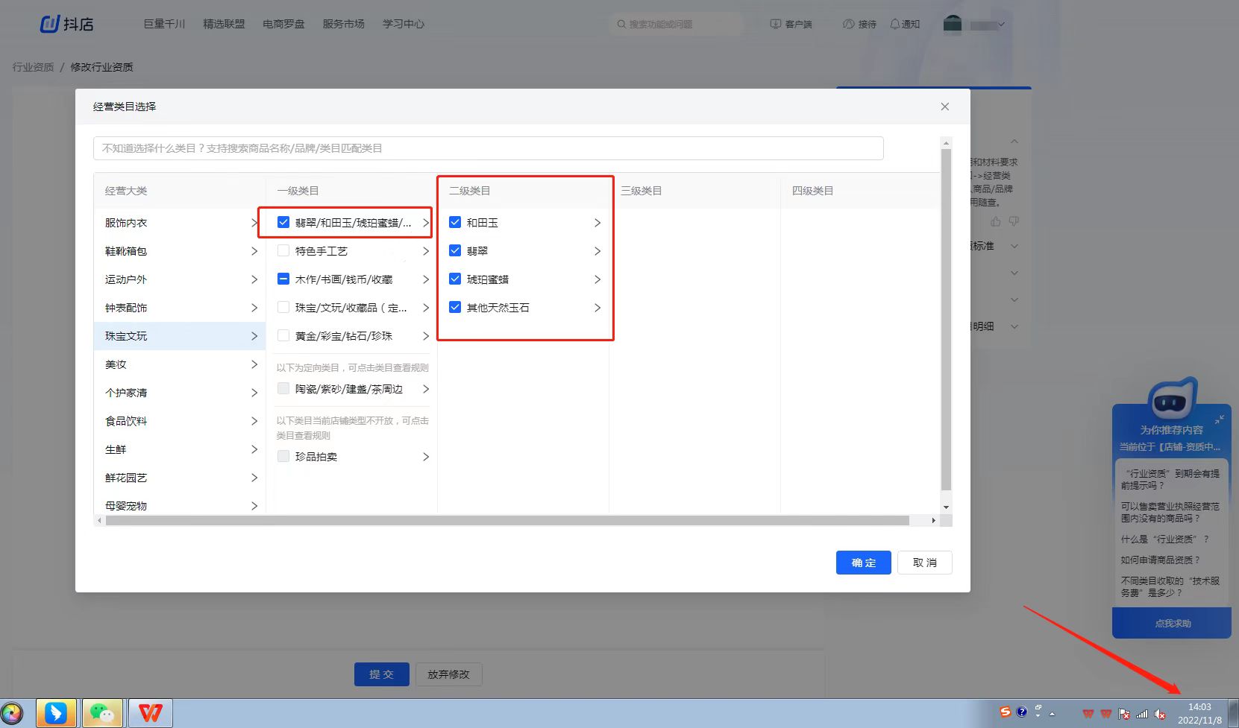
Task: Show hidden tray icons arrow
Action: click(x=1053, y=714)
